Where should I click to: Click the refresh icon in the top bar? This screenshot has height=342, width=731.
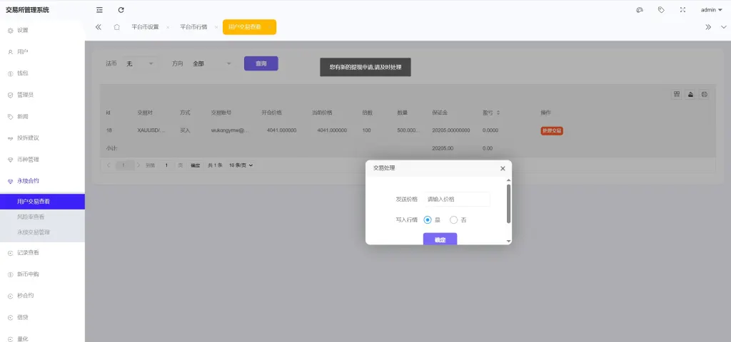[121, 10]
